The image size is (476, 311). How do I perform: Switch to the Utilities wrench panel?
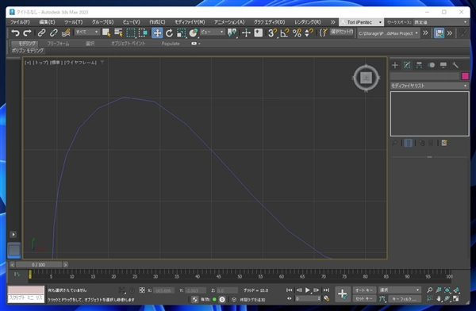tap(455, 65)
